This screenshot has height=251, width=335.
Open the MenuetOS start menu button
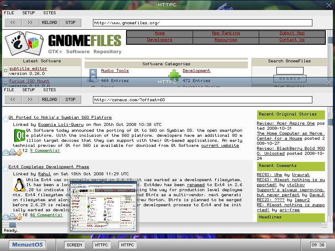pos(28,245)
